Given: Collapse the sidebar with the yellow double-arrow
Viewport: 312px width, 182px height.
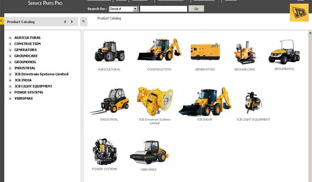Looking at the screenshot, I should (x=2, y=21).
